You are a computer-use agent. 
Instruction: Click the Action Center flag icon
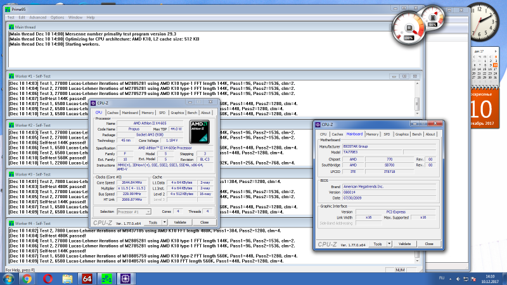point(473,279)
